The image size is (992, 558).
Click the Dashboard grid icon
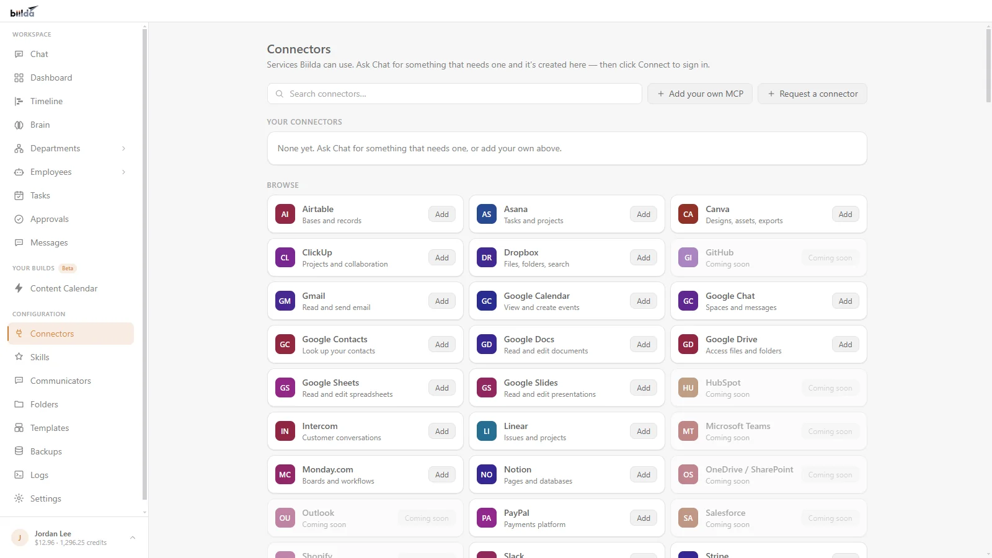coord(19,77)
